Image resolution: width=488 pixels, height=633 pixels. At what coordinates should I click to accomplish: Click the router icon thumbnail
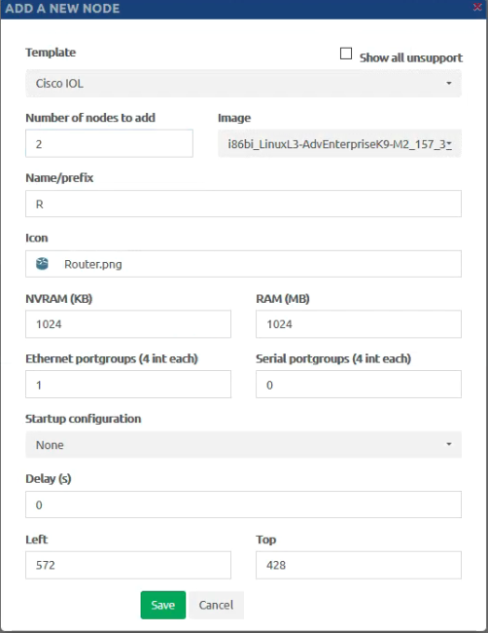click(42, 264)
